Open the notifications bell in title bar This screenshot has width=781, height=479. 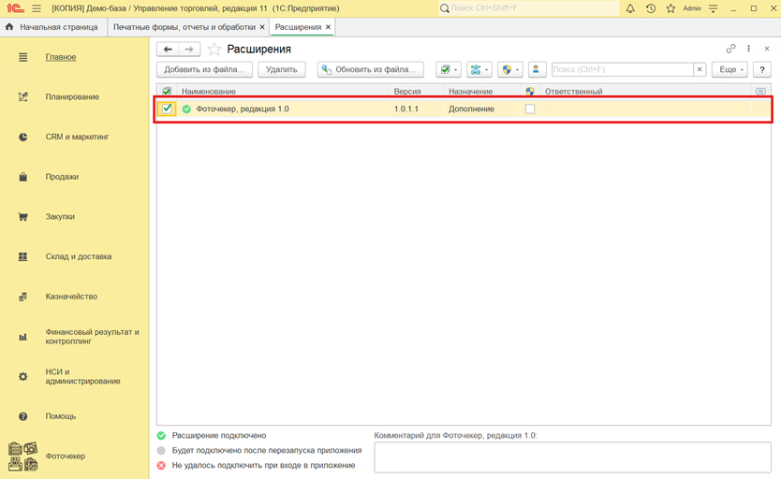[630, 8]
